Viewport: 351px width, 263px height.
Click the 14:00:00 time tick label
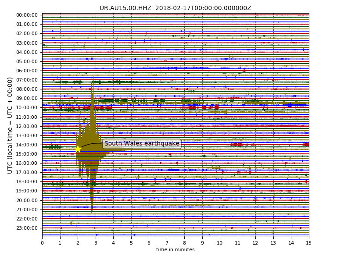27,145
